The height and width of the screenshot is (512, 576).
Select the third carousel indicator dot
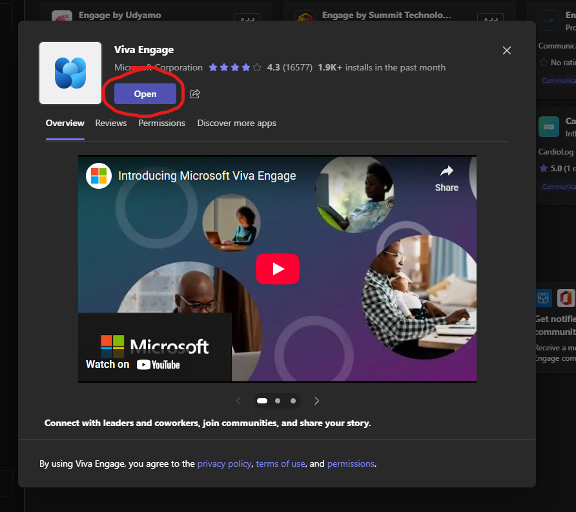click(293, 401)
